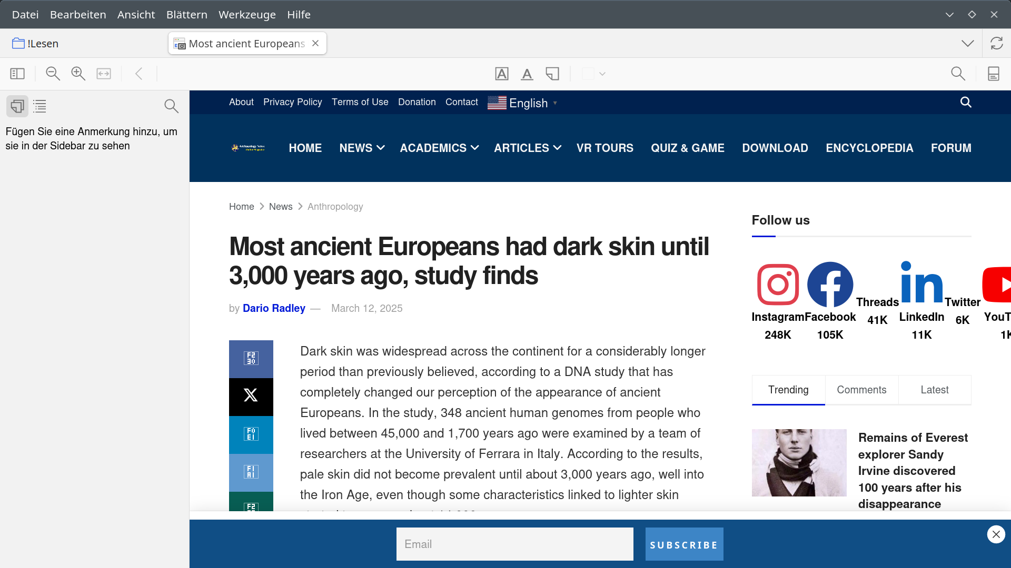The width and height of the screenshot is (1011, 568).
Task: Open the author link Dario Radley
Action: pyautogui.click(x=274, y=308)
